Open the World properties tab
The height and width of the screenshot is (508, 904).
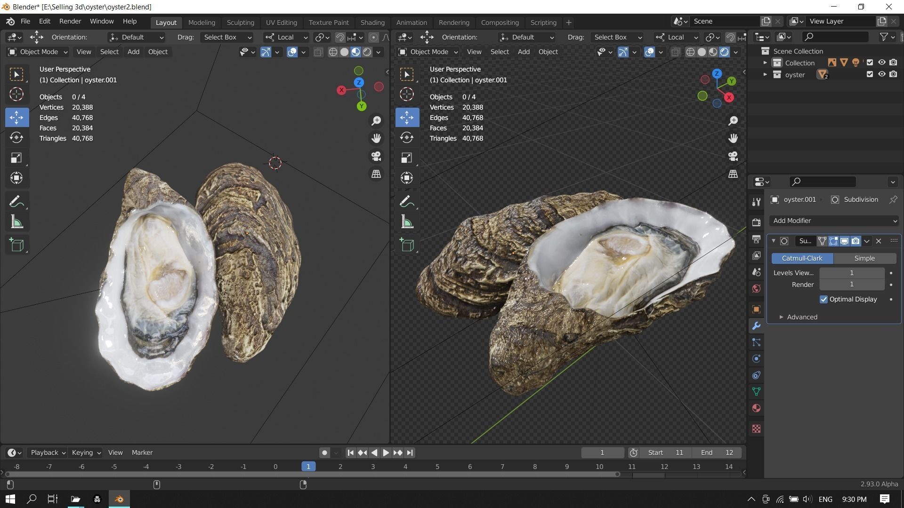(x=756, y=288)
